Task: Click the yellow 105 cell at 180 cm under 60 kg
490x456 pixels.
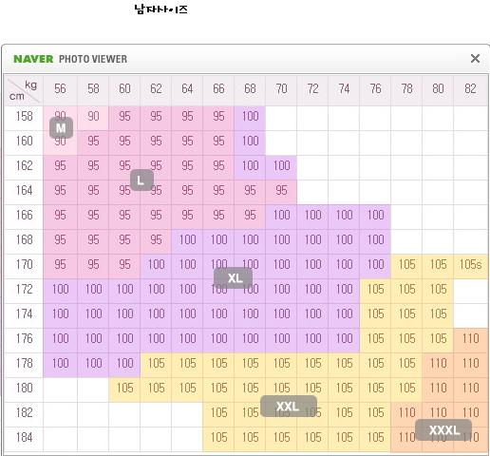Action: pyautogui.click(x=124, y=388)
